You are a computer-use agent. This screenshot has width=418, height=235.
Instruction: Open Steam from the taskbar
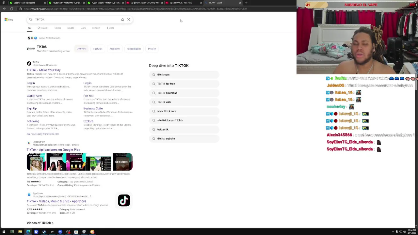(44, 232)
